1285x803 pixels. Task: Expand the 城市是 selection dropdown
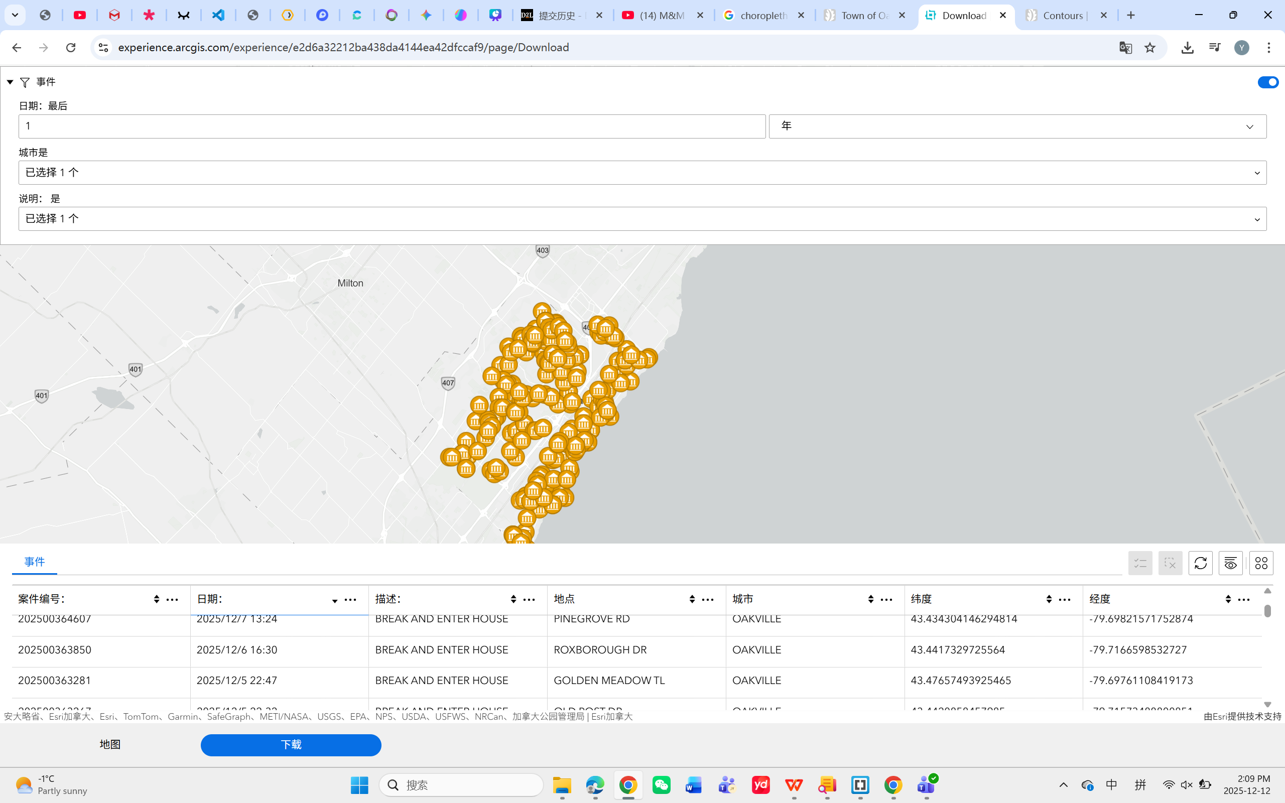pyautogui.click(x=642, y=173)
